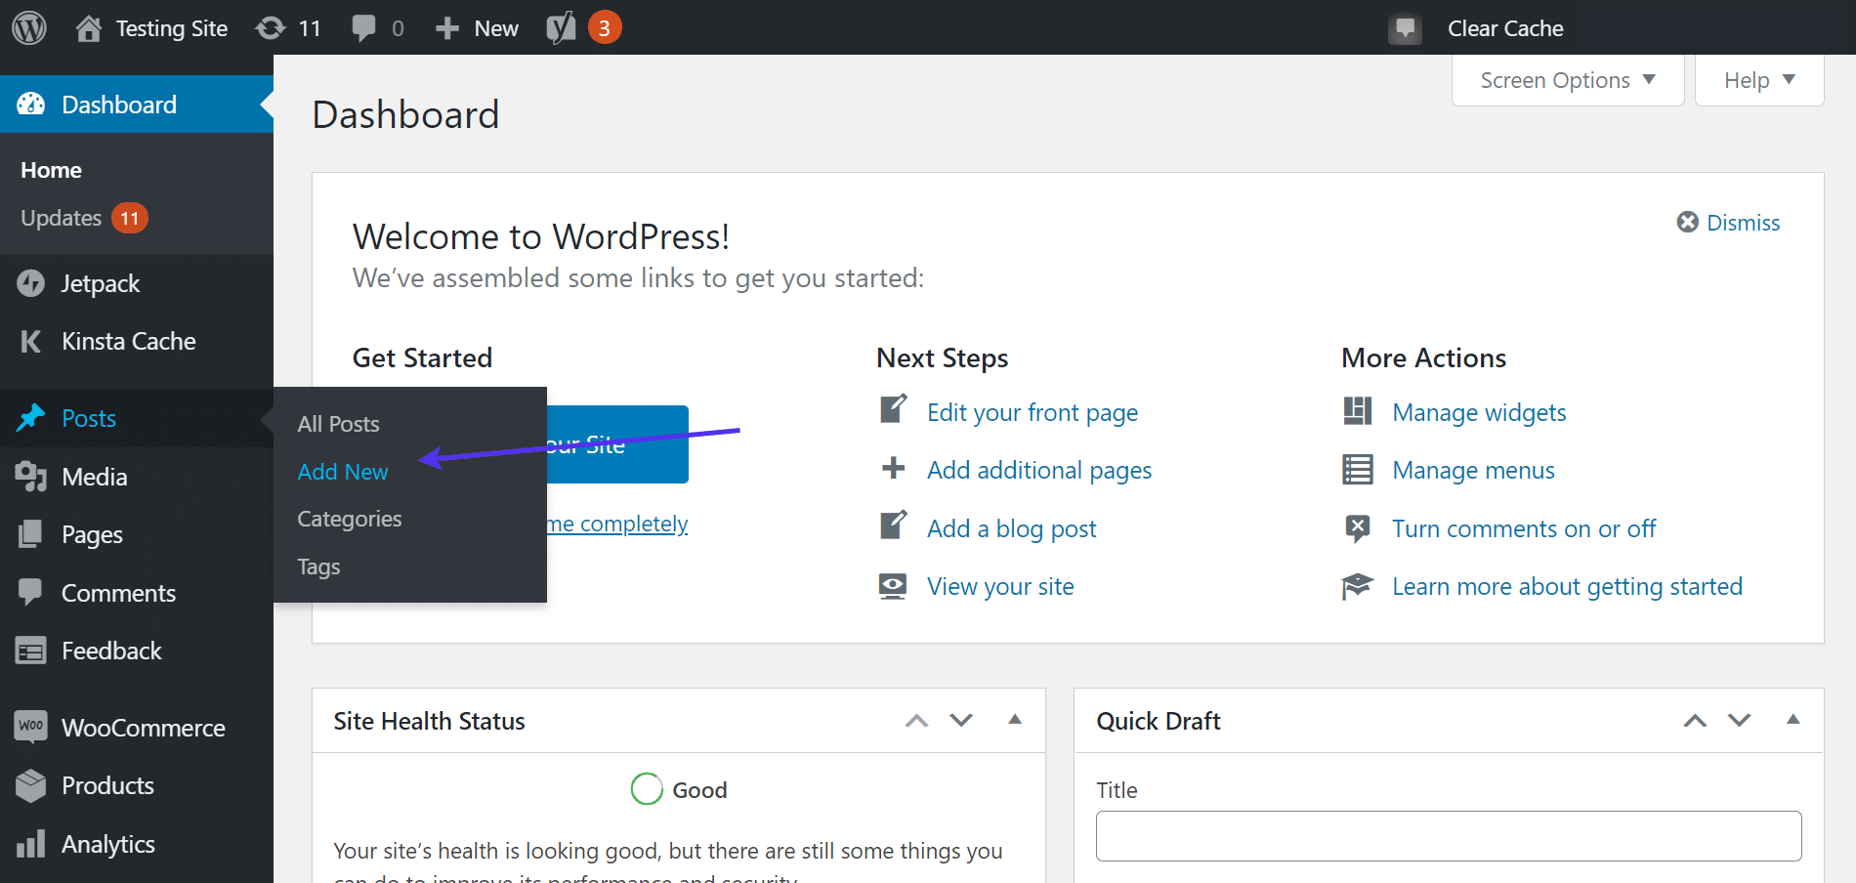Select Posts in the sidebar menu
1856x883 pixels.
point(89,418)
